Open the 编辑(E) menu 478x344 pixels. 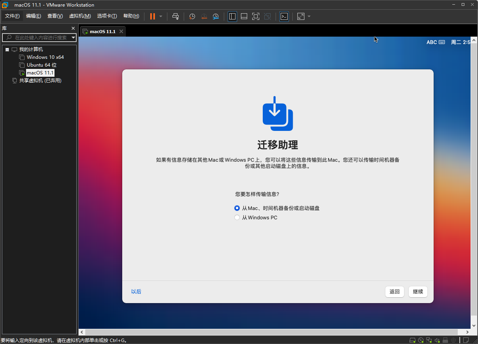tap(33, 16)
